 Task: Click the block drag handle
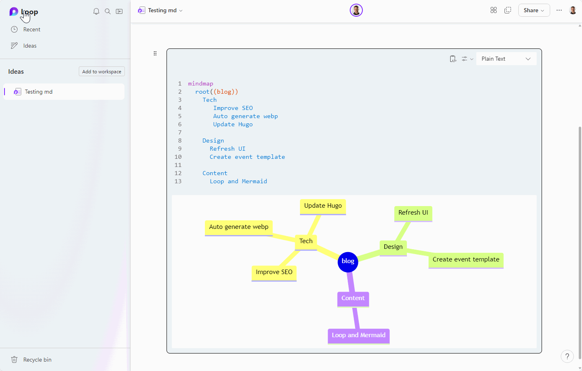[155, 53]
